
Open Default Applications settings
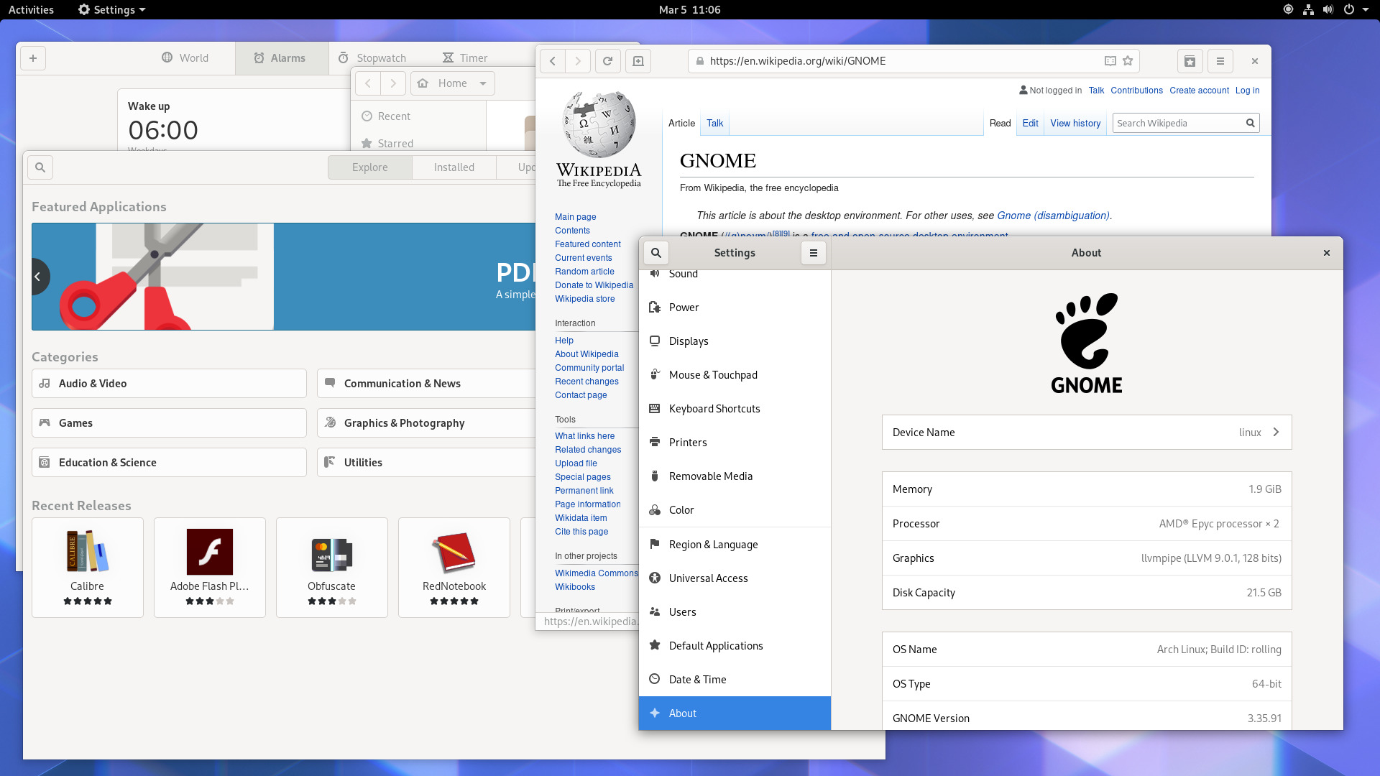tap(735, 646)
